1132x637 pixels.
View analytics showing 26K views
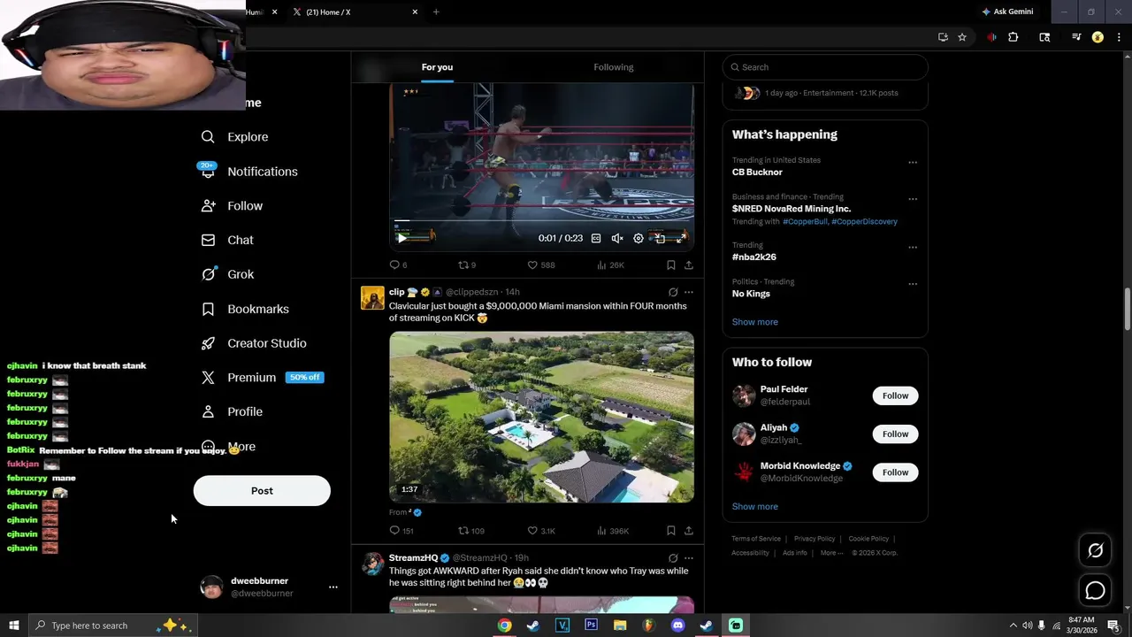point(610,265)
